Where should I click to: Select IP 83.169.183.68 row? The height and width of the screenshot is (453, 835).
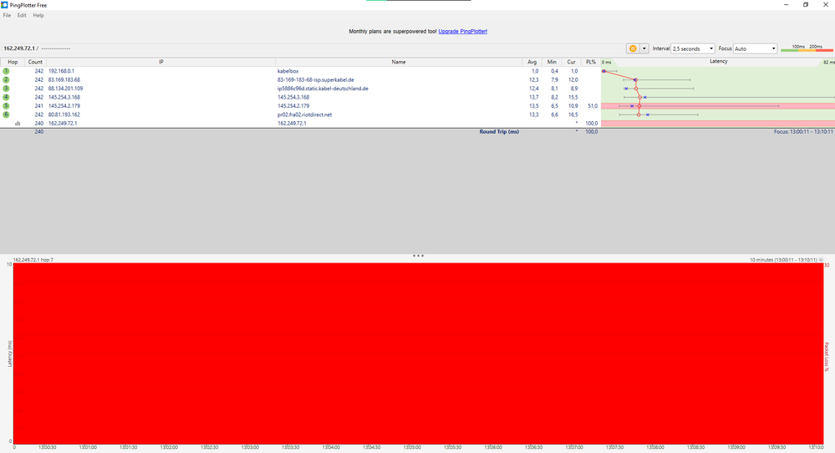(64, 80)
